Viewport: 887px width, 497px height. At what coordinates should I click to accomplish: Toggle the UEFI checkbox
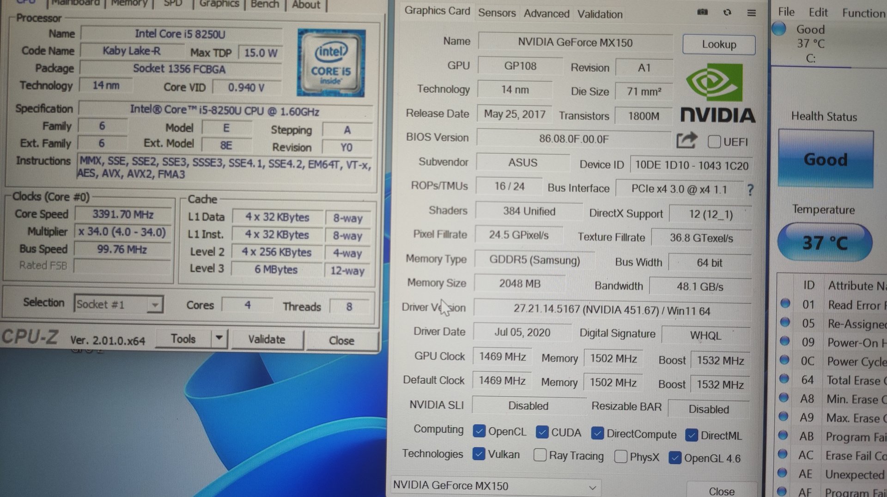[714, 141]
